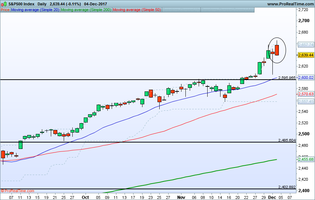This screenshot has height=200, width=315.
Task: Click the Oct month label on time axis
Action: pos(85,197)
